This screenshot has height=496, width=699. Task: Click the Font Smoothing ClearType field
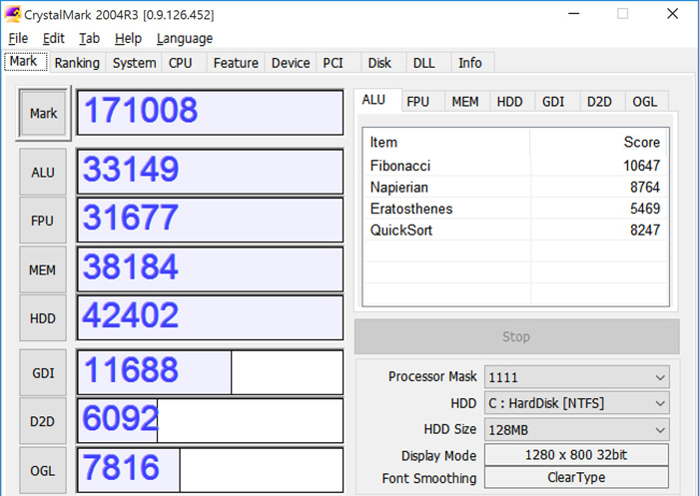point(576,477)
